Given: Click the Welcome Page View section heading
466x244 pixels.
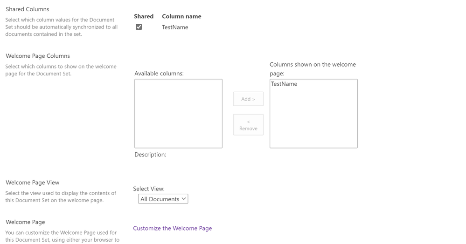Looking at the screenshot, I should point(33,183).
